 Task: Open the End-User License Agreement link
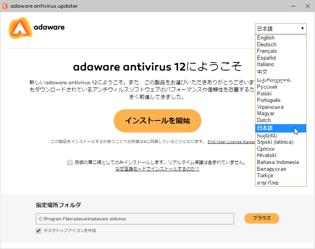click(231, 142)
